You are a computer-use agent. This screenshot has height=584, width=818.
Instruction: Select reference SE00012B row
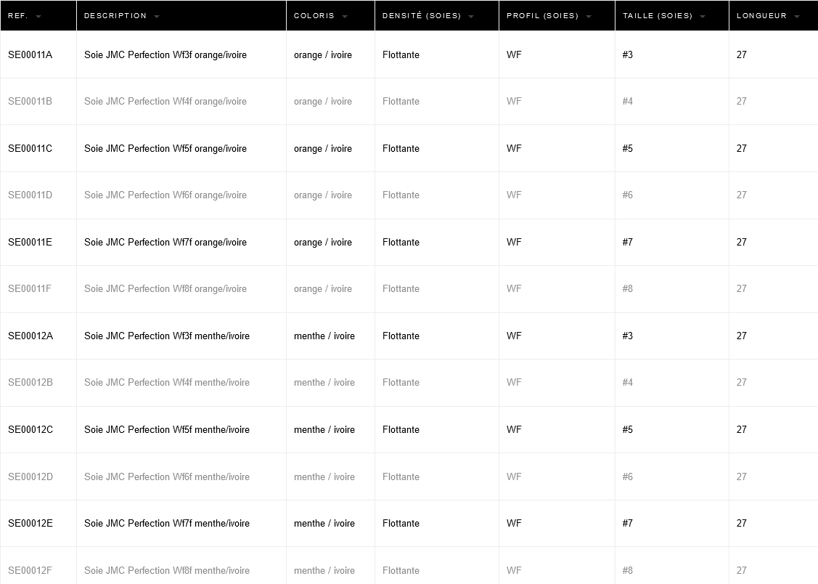point(30,382)
